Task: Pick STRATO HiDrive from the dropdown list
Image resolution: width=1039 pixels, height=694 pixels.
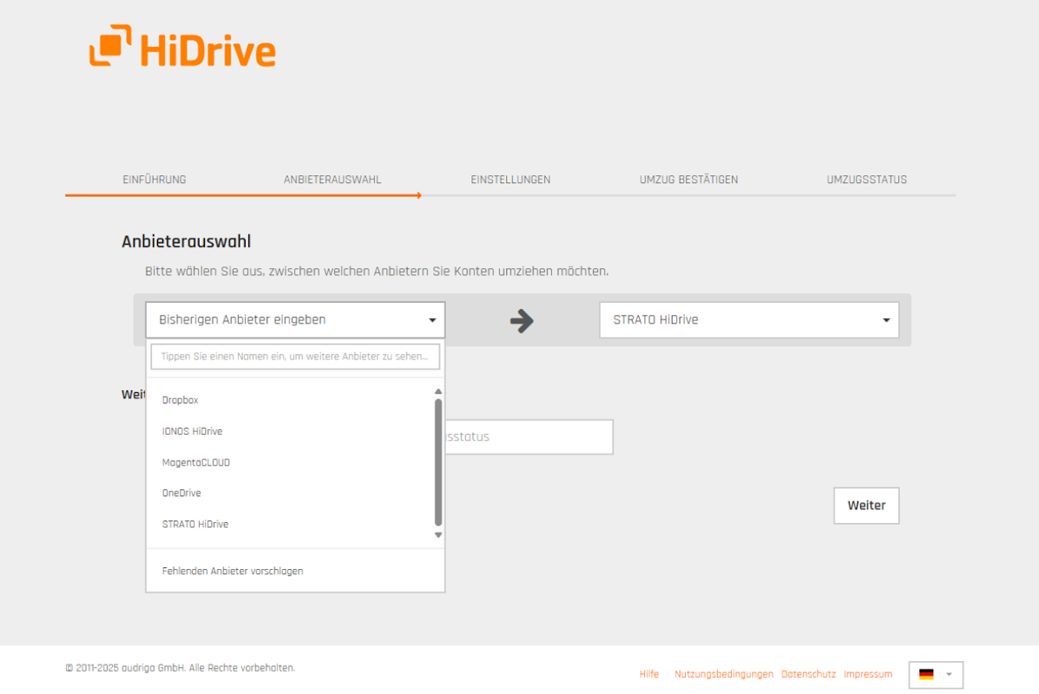Action: click(195, 524)
